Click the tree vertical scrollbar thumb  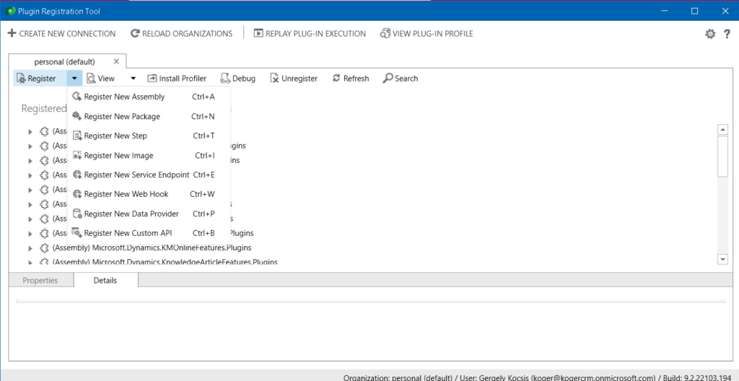pos(722,156)
